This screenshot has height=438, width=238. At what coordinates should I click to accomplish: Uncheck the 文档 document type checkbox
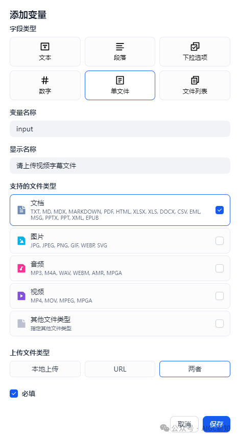[220, 210]
